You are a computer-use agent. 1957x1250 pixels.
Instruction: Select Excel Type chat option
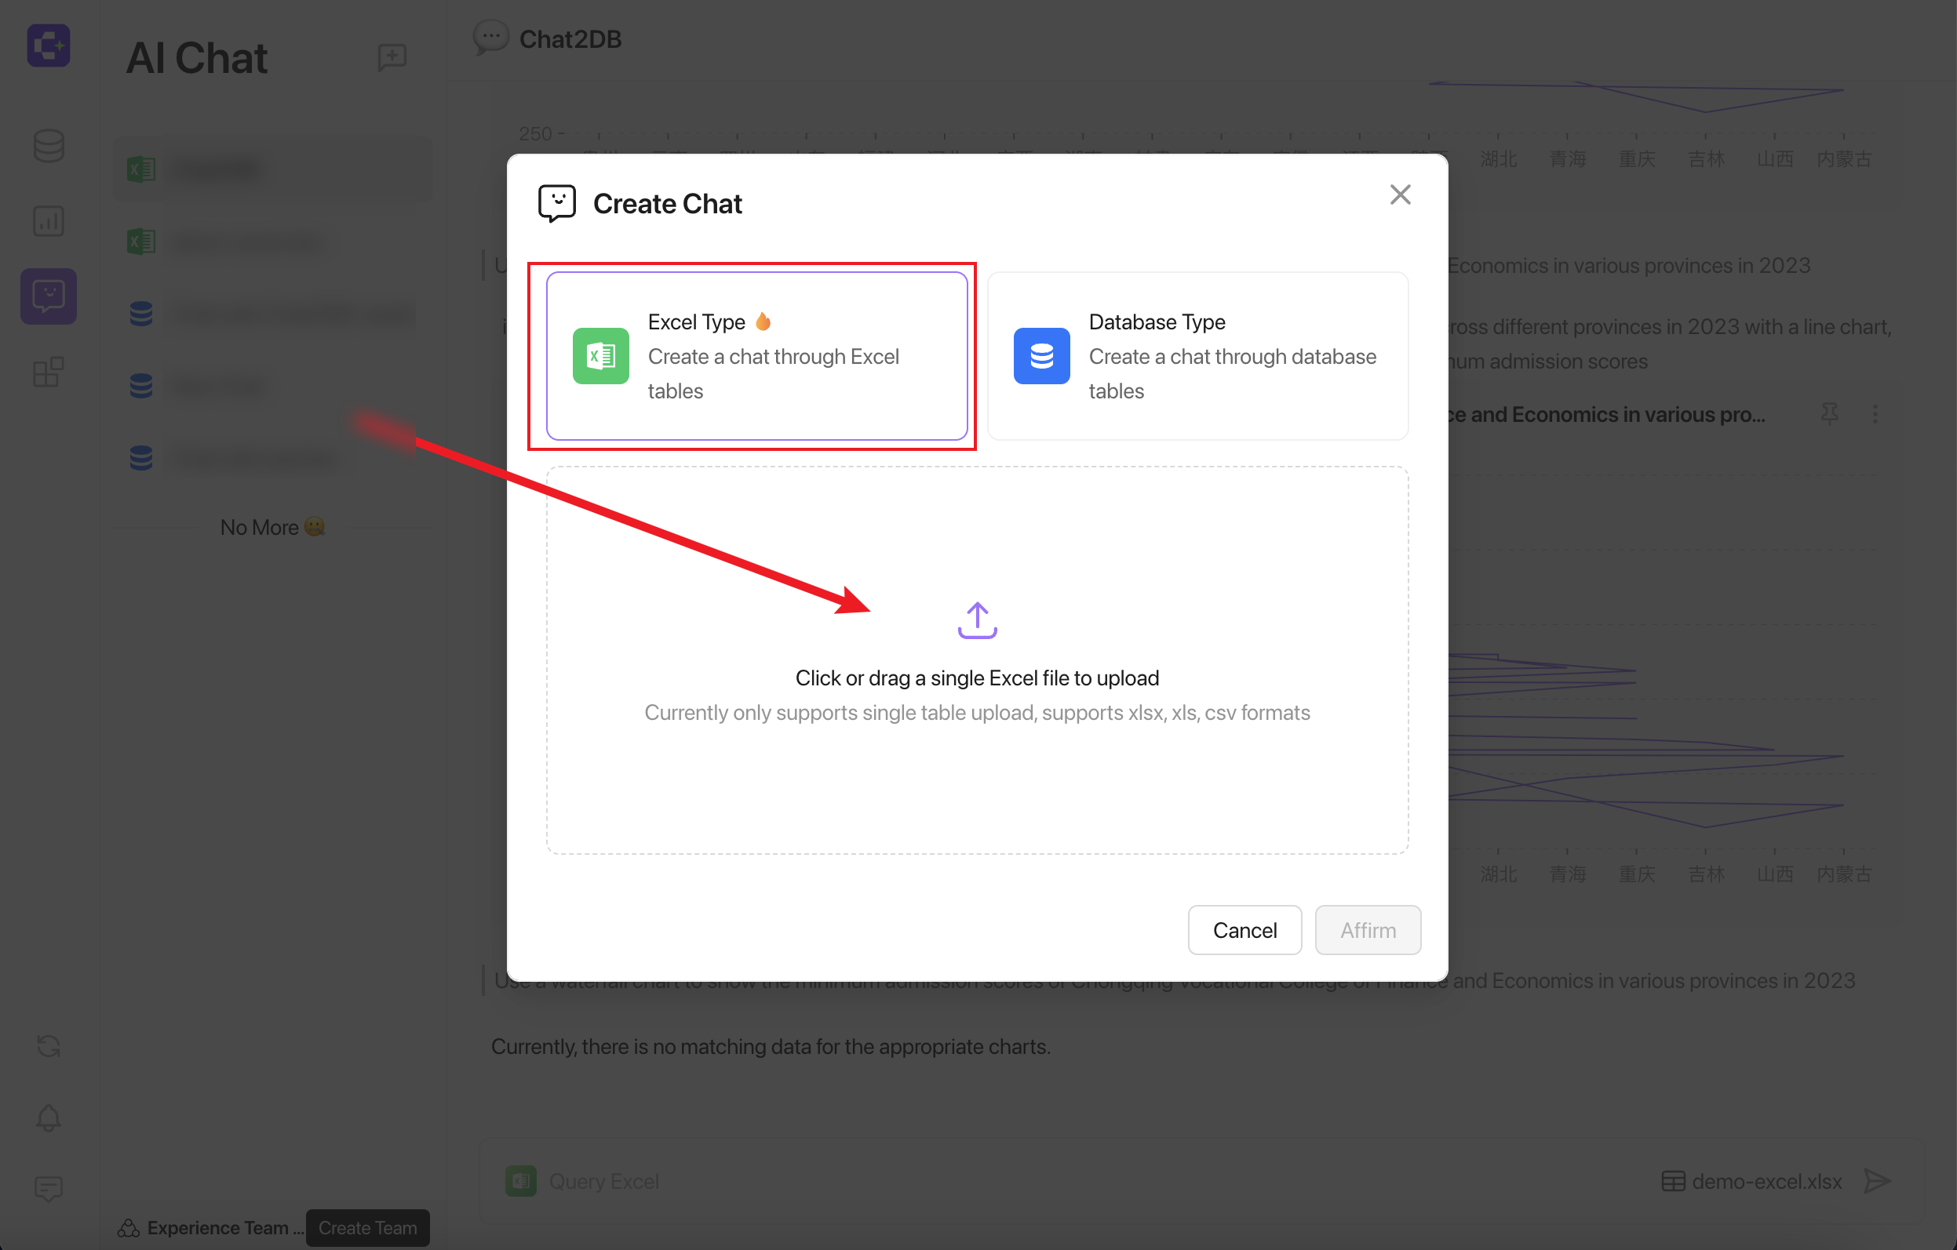click(x=756, y=355)
